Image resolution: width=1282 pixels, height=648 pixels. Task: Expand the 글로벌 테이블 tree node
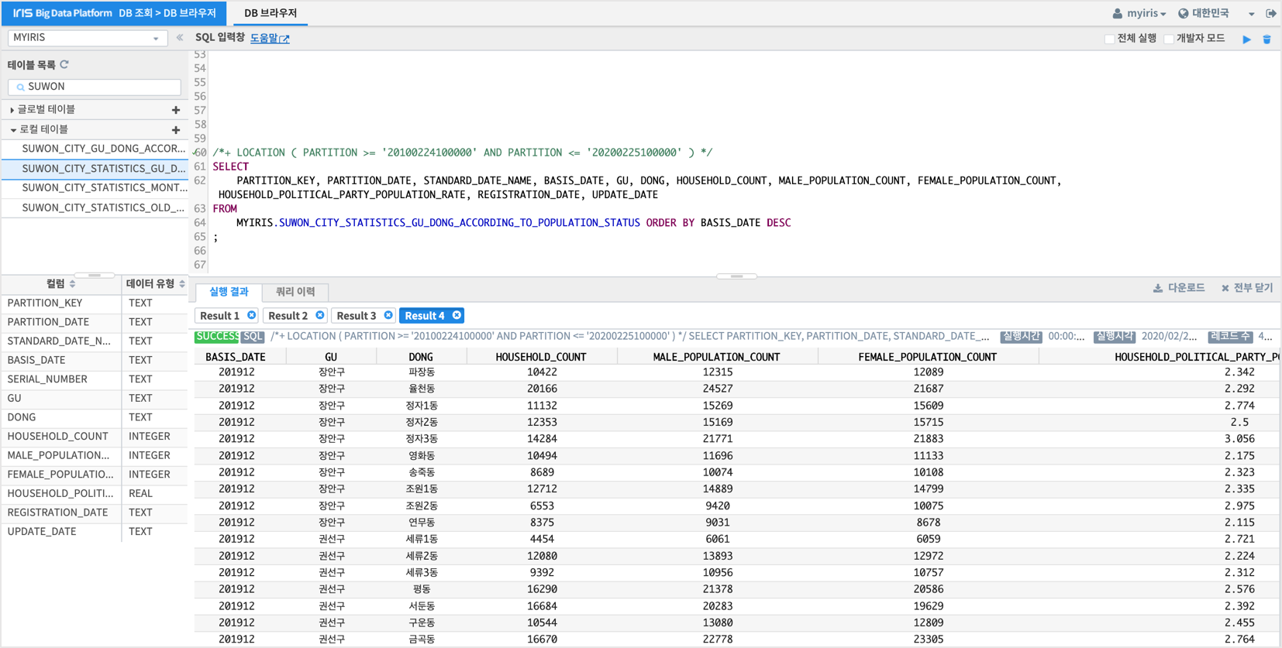click(x=12, y=110)
